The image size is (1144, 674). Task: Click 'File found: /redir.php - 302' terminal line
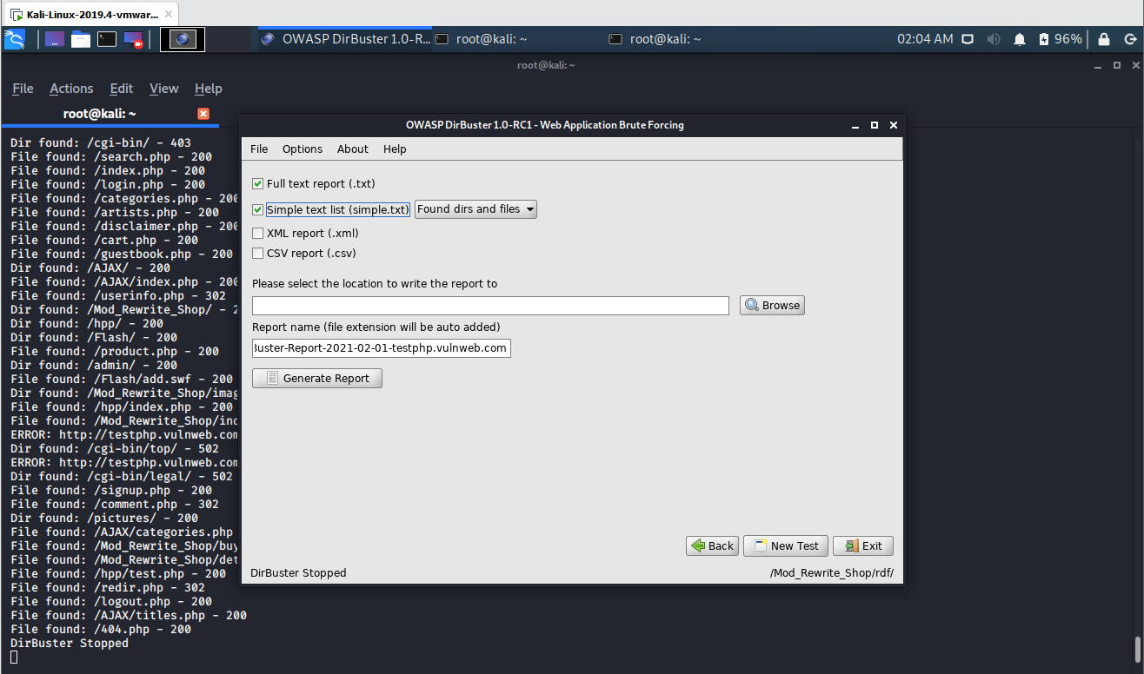click(x=108, y=588)
